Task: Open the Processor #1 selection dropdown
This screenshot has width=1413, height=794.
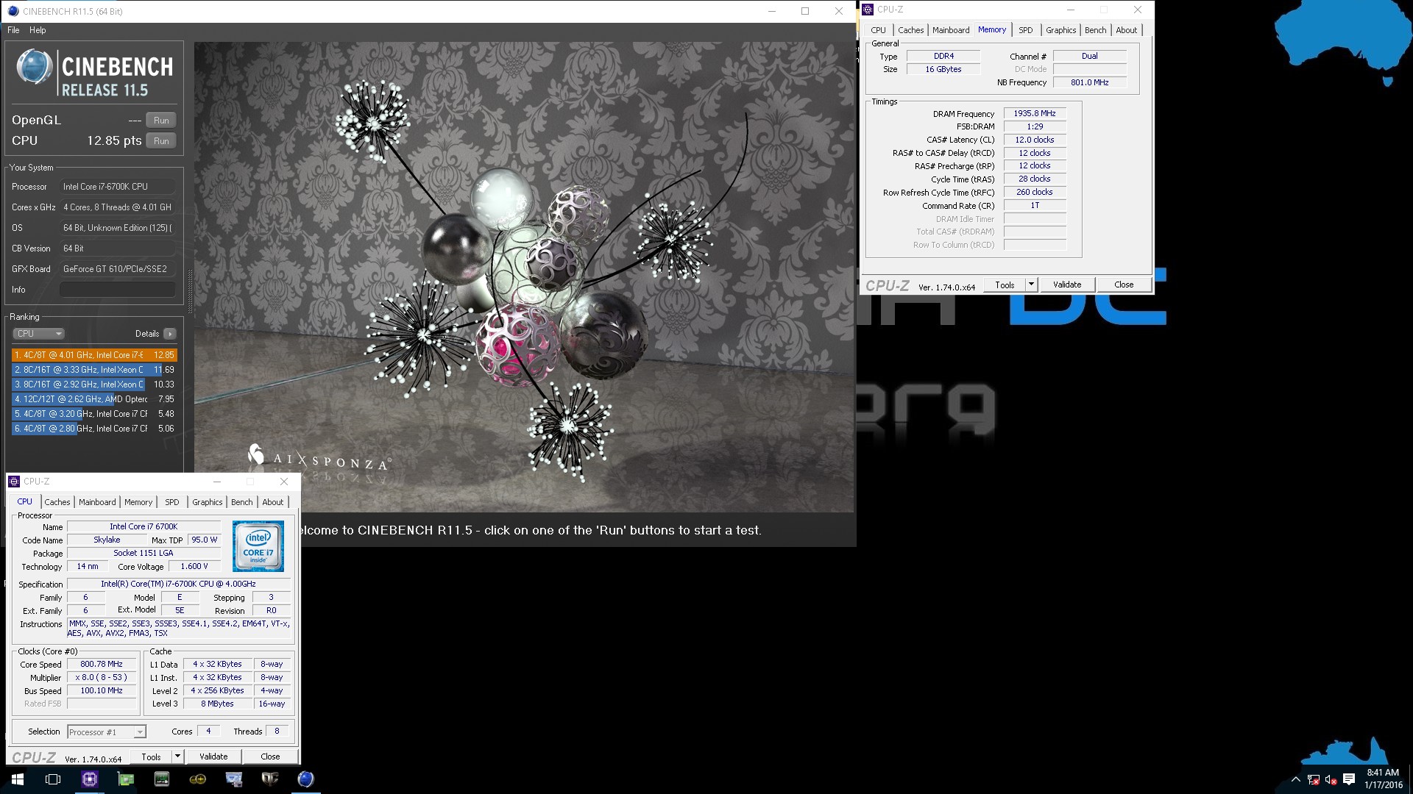Action: click(107, 732)
